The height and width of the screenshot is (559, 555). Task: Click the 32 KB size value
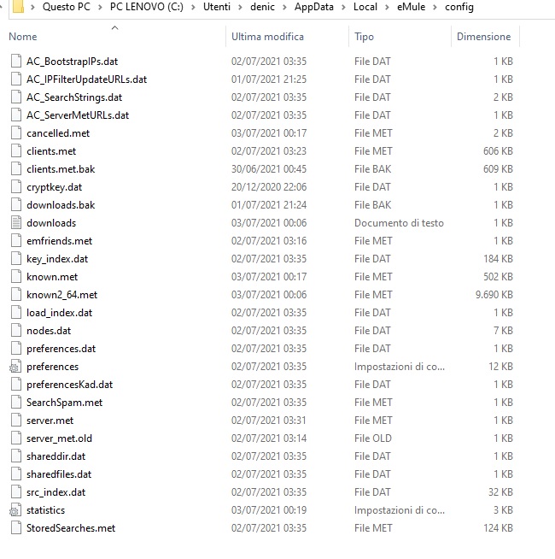coord(500,492)
